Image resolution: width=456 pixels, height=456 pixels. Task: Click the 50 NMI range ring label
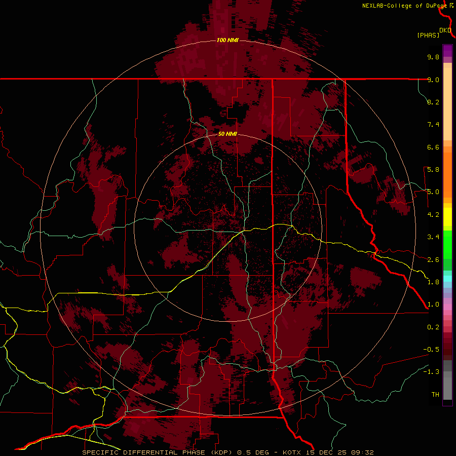click(x=227, y=134)
